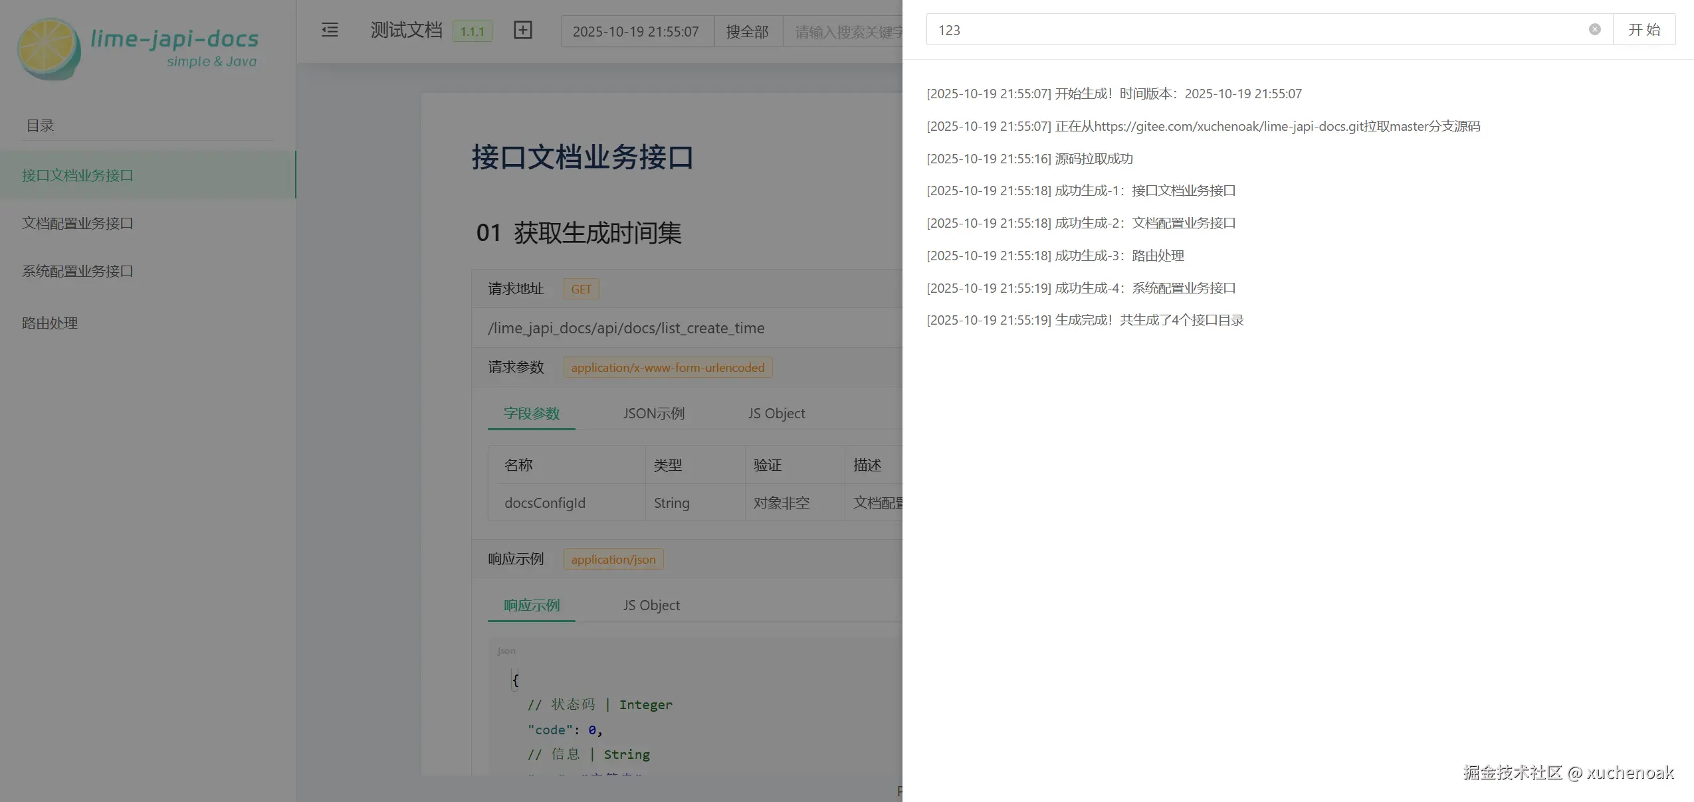Expand the 系统配置业务接口 section
Screen dimensions: 1694x802
point(78,271)
